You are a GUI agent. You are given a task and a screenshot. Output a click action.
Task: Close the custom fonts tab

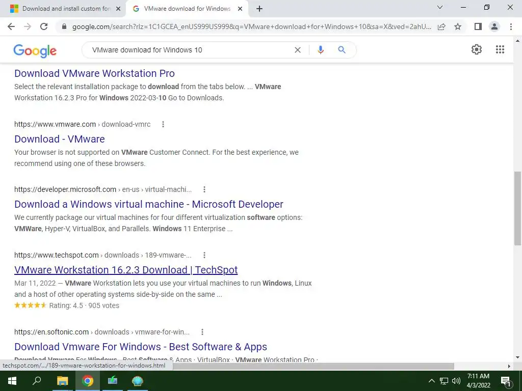coord(118,9)
